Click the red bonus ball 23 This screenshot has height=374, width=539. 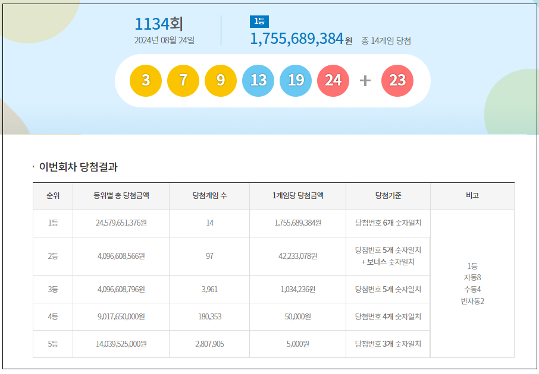(x=397, y=81)
